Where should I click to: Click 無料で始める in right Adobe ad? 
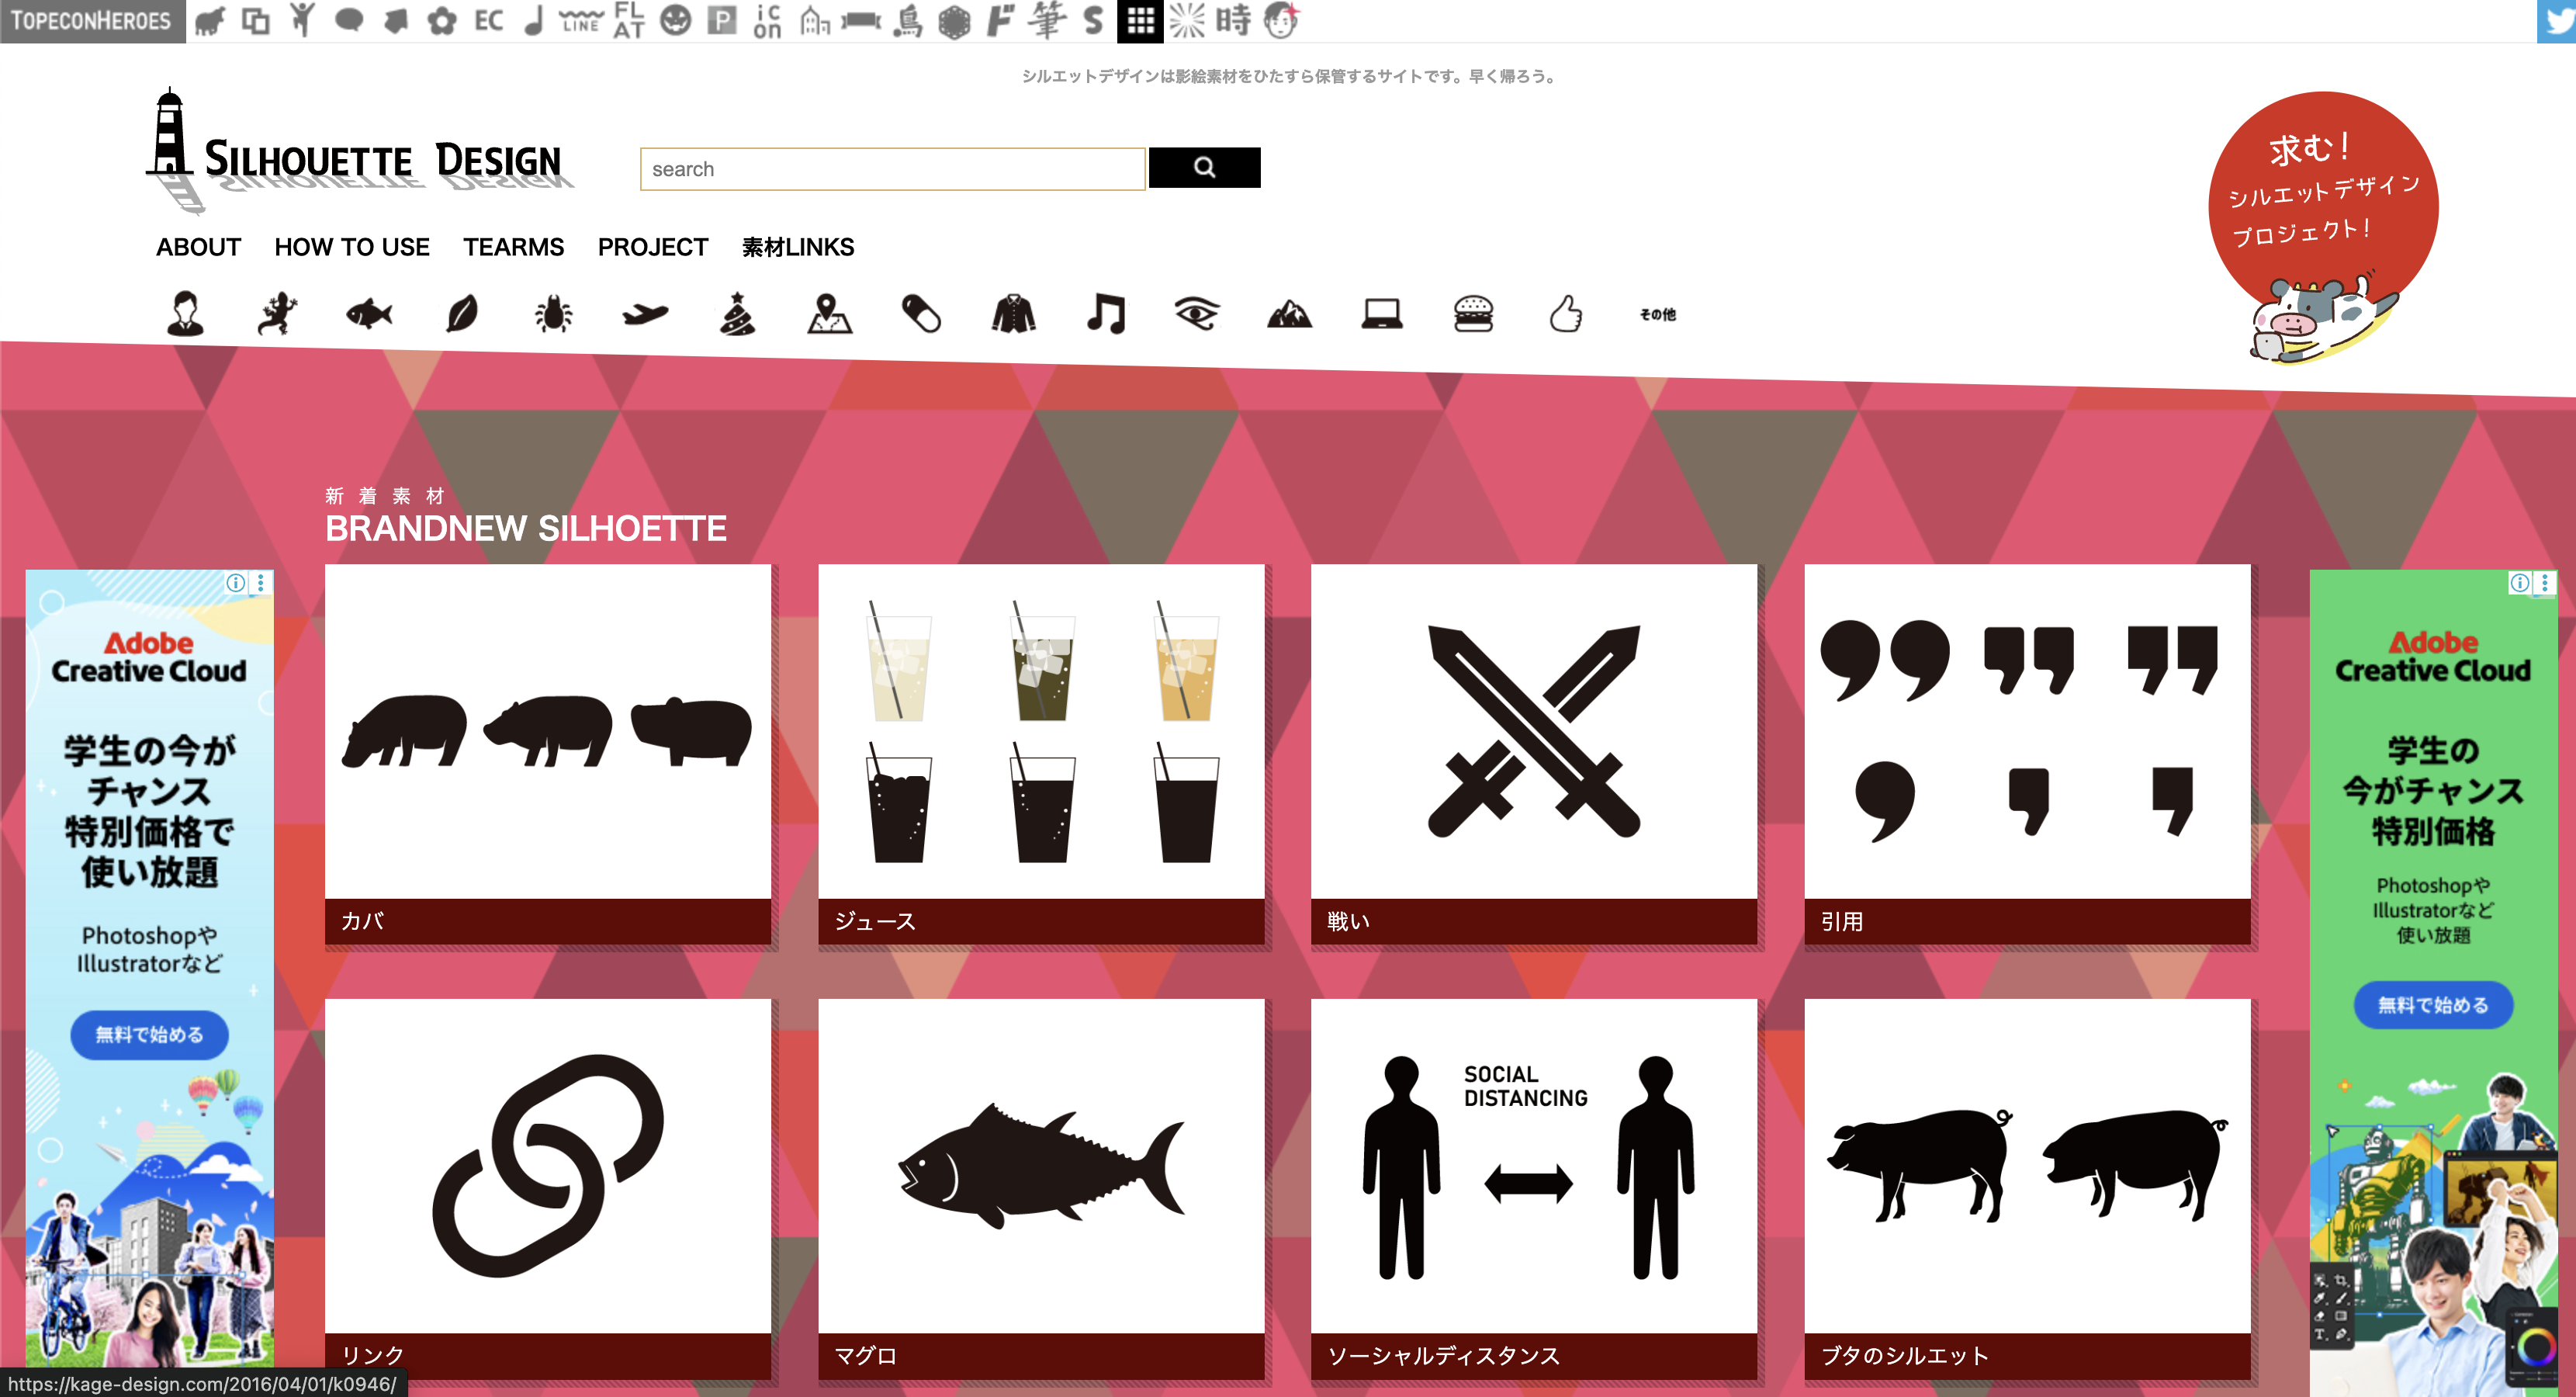2433,1004
